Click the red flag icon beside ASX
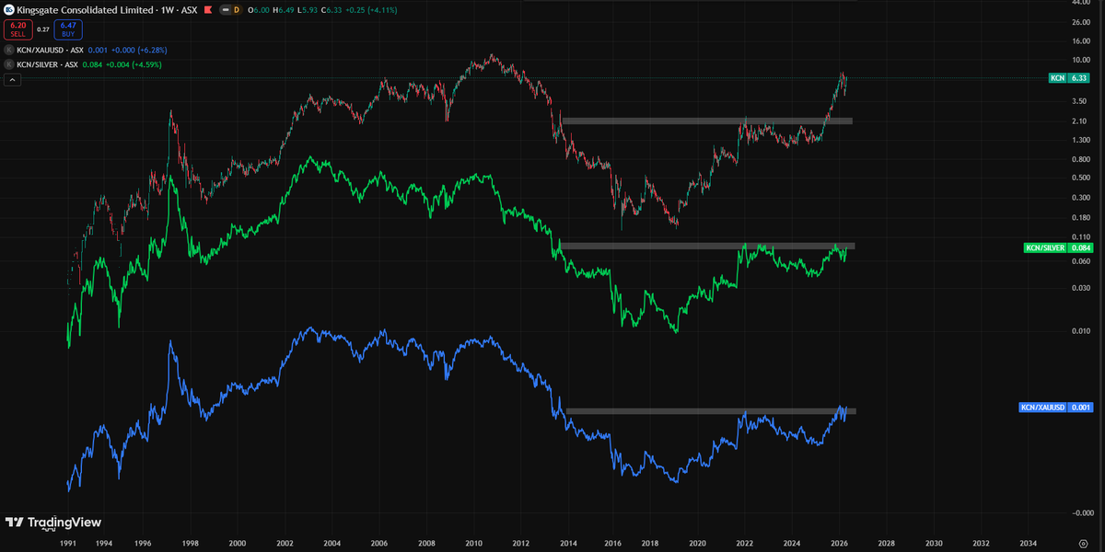Screen dimensions: 1105x552 [208, 10]
